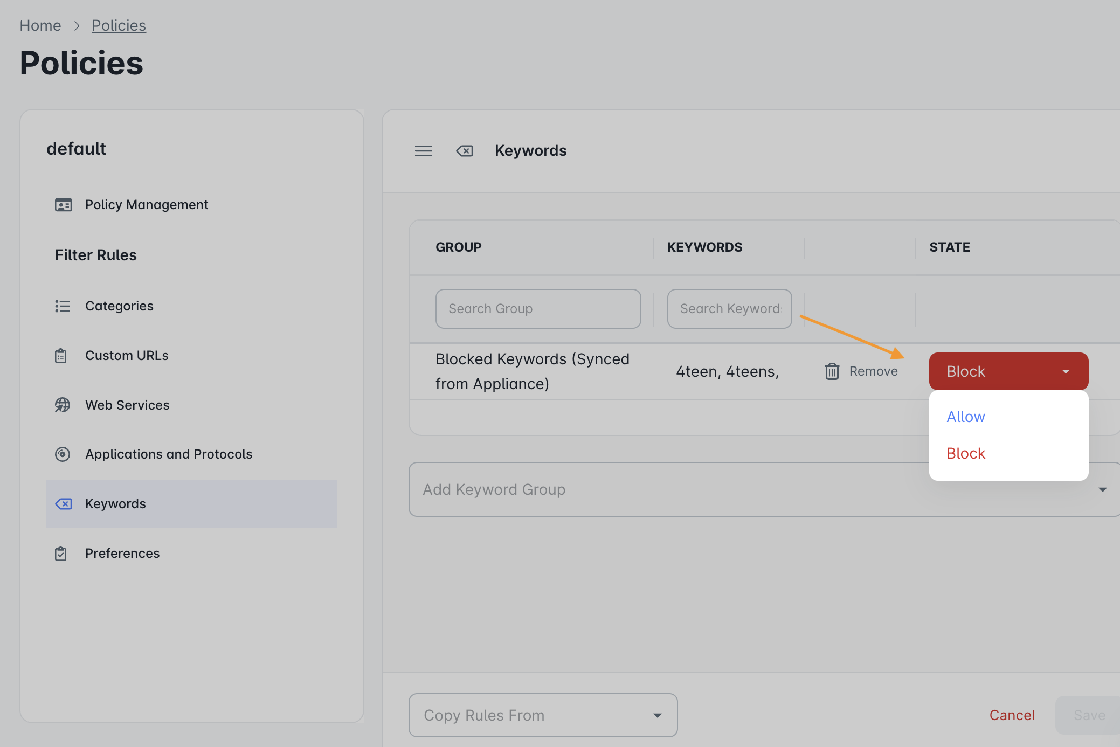The width and height of the screenshot is (1120, 747).
Task: Go to Home breadcrumb
Action: (40, 25)
